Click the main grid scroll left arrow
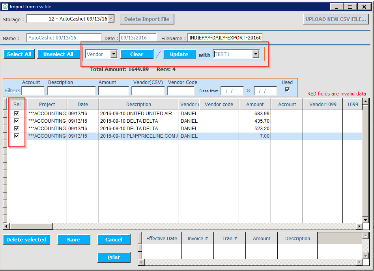This screenshot has height=271, width=374. tap(7, 226)
